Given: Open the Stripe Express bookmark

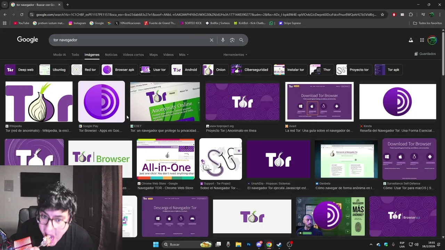Looking at the screenshot, I should pos(290,23).
